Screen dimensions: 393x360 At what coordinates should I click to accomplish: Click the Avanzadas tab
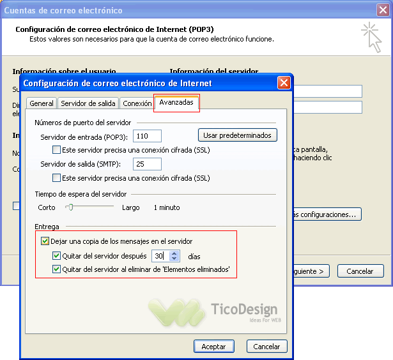(176, 102)
